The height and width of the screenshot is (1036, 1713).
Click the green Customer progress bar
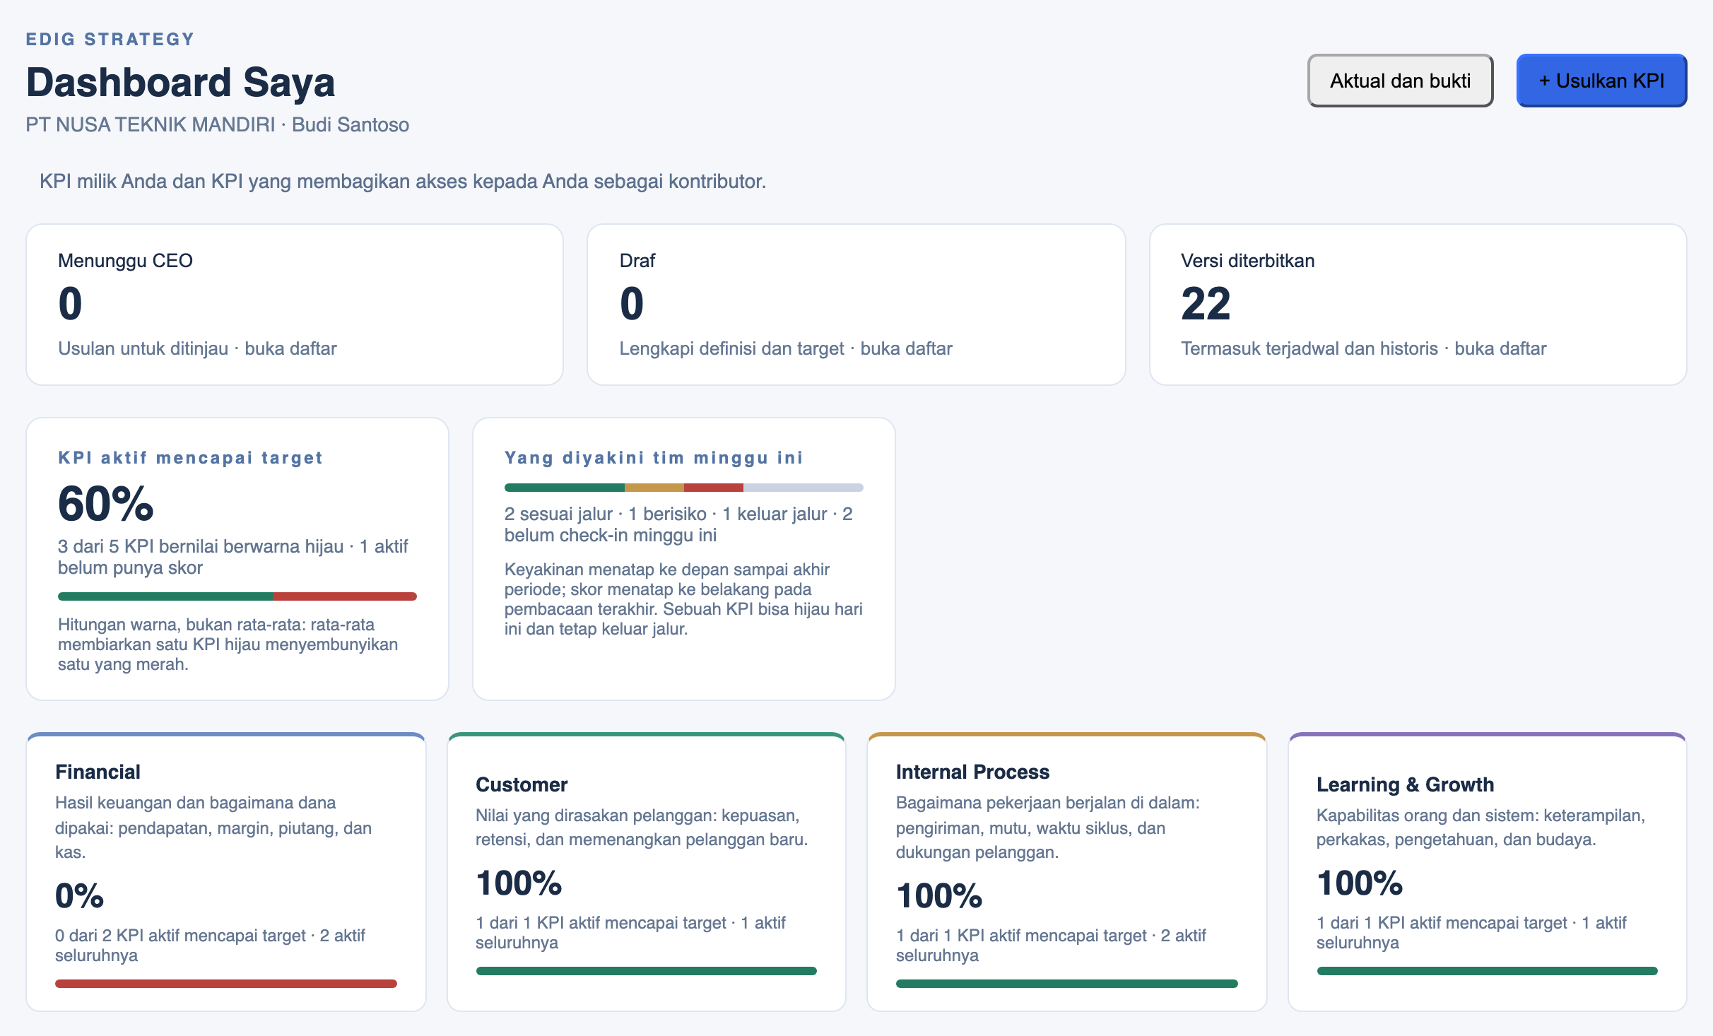coord(647,971)
